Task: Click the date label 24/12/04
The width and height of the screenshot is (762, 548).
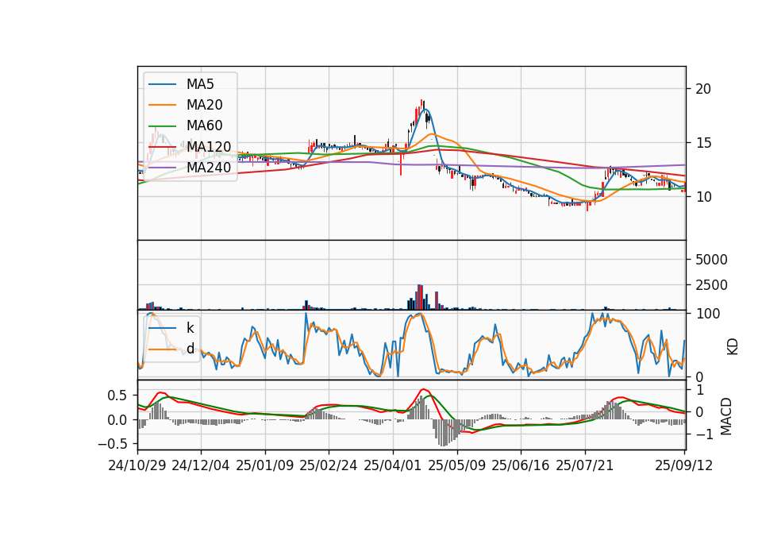Action: coord(201,465)
